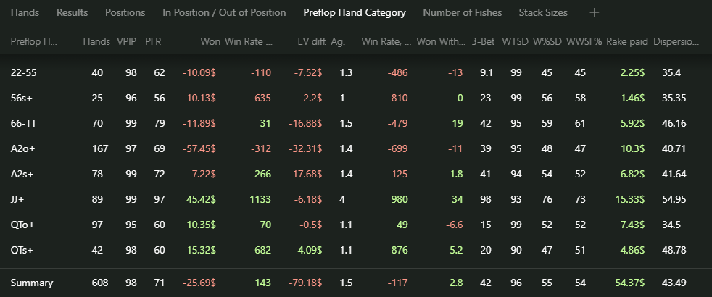
Task: Switch to Stack Sizes tab
Action: (543, 13)
